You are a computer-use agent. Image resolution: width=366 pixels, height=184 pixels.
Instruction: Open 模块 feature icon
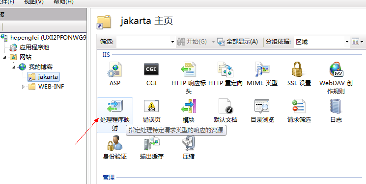pyautogui.click(x=188, y=106)
